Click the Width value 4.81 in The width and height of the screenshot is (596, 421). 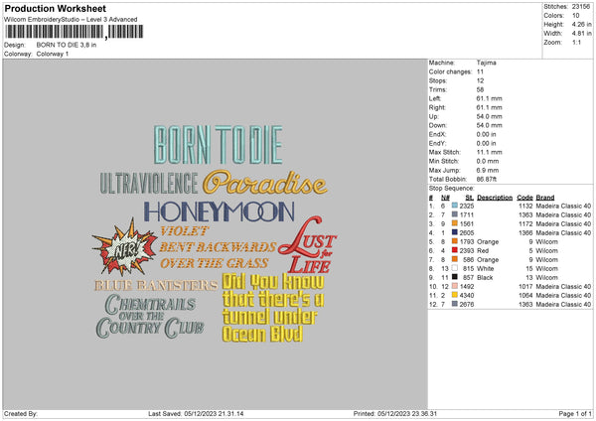(581, 34)
